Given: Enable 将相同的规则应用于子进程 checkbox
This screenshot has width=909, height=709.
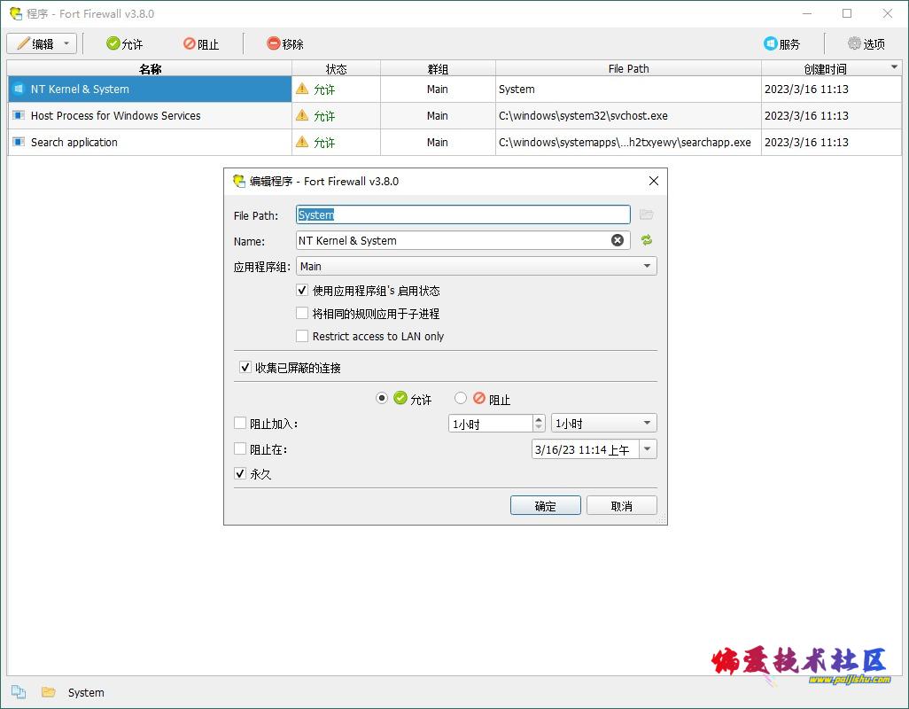Looking at the screenshot, I should point(302,313).
